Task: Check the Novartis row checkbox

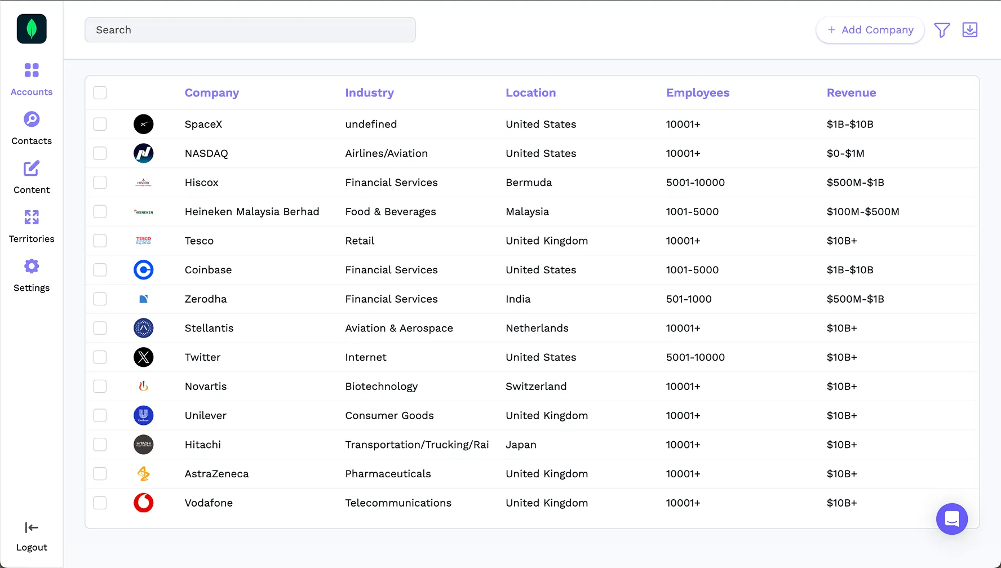Action: (x=100, y=387)
